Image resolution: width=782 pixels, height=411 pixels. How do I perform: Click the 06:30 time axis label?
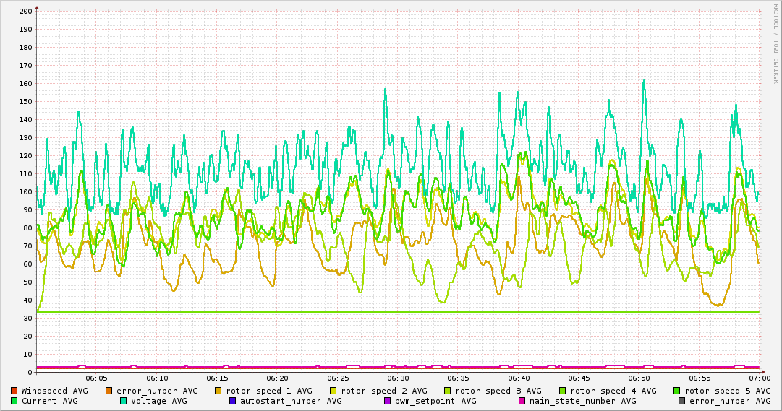(x=398, y=378)
